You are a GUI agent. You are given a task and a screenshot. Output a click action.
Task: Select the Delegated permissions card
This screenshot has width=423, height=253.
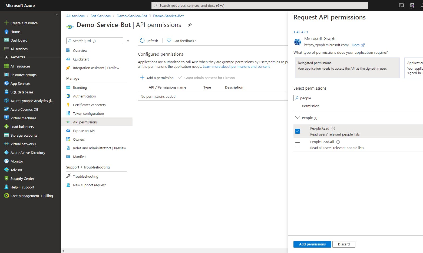(x=347, y=68)
